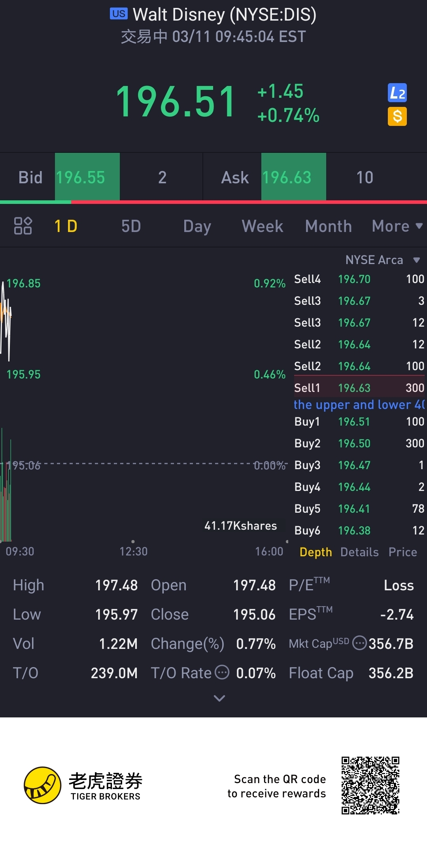This screenshot has width=427, height=854.
Task: Tap the upper and lower 40 link
Action: click(359, 404)
